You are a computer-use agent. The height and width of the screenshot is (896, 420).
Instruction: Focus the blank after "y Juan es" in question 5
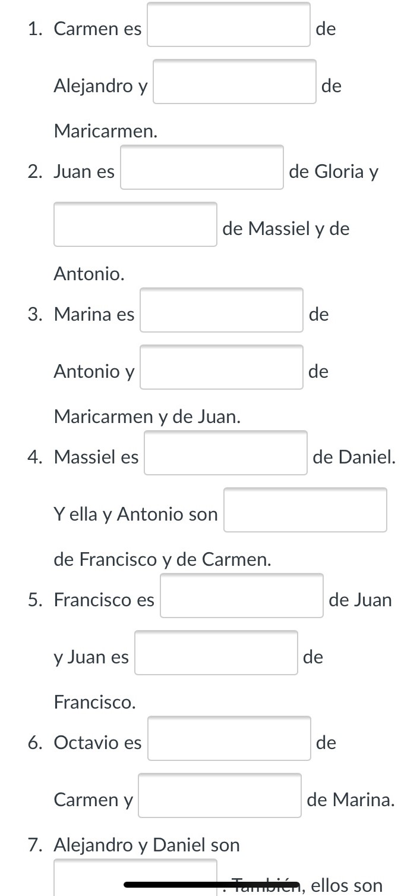coord(216,653)
